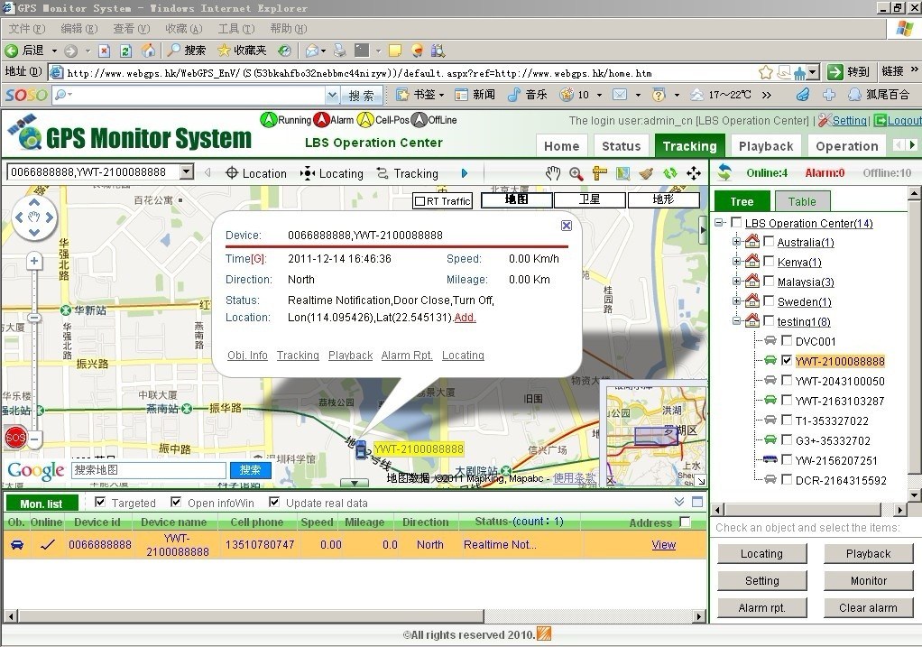Open the Table tab in device panel
Screen dimensions: 922x647
[801, 202]
